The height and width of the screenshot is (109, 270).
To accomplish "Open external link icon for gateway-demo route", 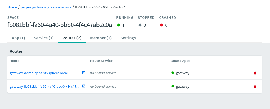I will point(84,73).
